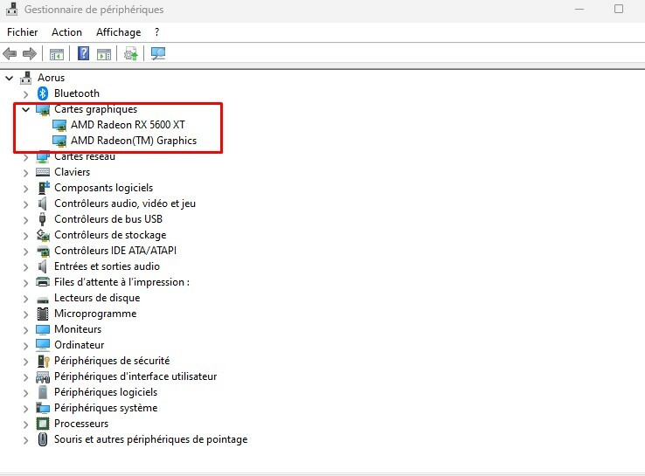Open the Fichier menu
This screenshot has width=645, height=476.
[22, 32]
